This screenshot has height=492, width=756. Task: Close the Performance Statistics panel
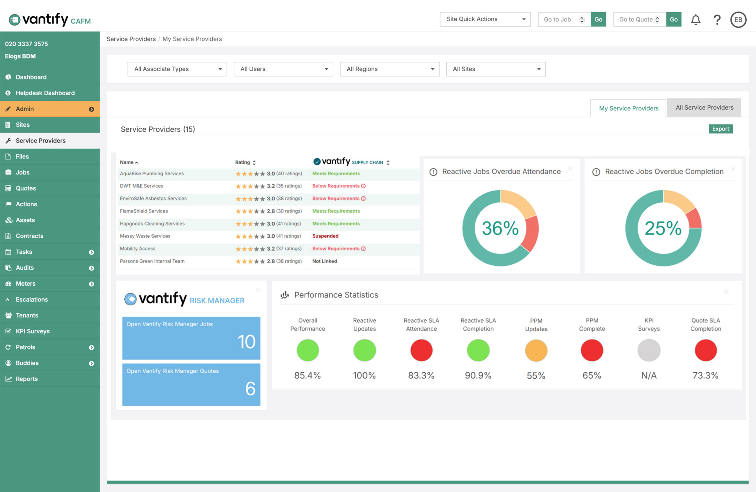pyautogui.click(x=726, y=292)
